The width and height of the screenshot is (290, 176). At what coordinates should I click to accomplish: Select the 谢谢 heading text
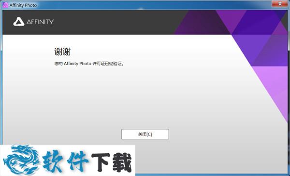[62, 52]
